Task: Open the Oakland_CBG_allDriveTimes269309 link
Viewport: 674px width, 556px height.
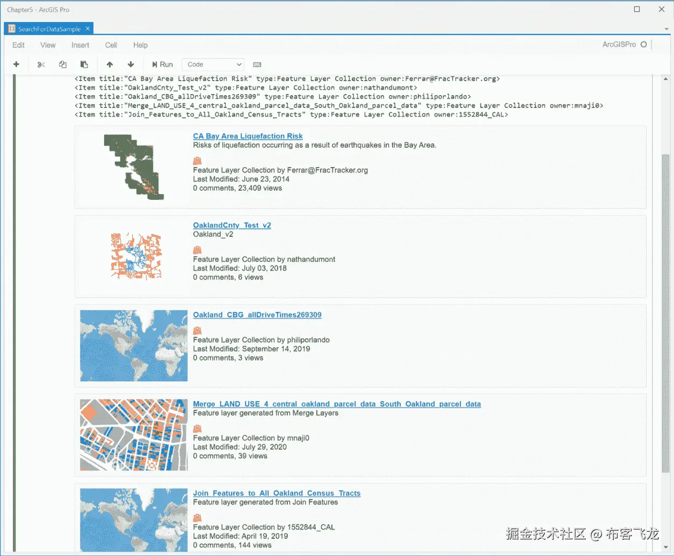Action: pos(257,315)
